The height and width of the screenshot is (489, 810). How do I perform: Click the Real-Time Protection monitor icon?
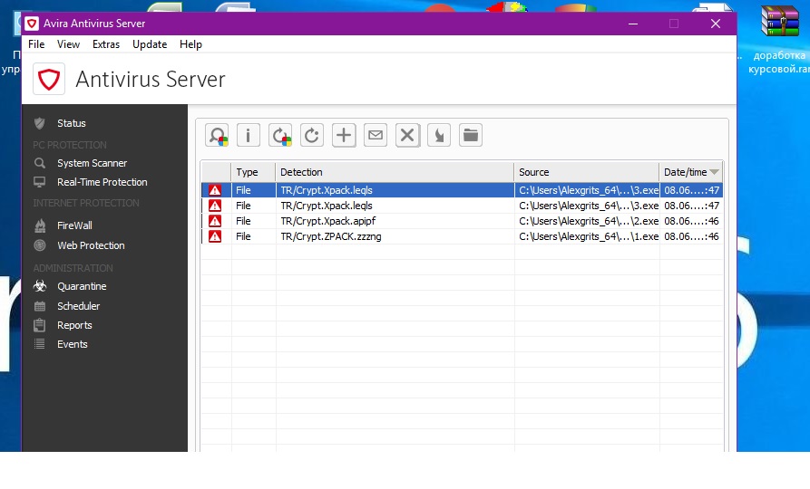pos(39,182)
